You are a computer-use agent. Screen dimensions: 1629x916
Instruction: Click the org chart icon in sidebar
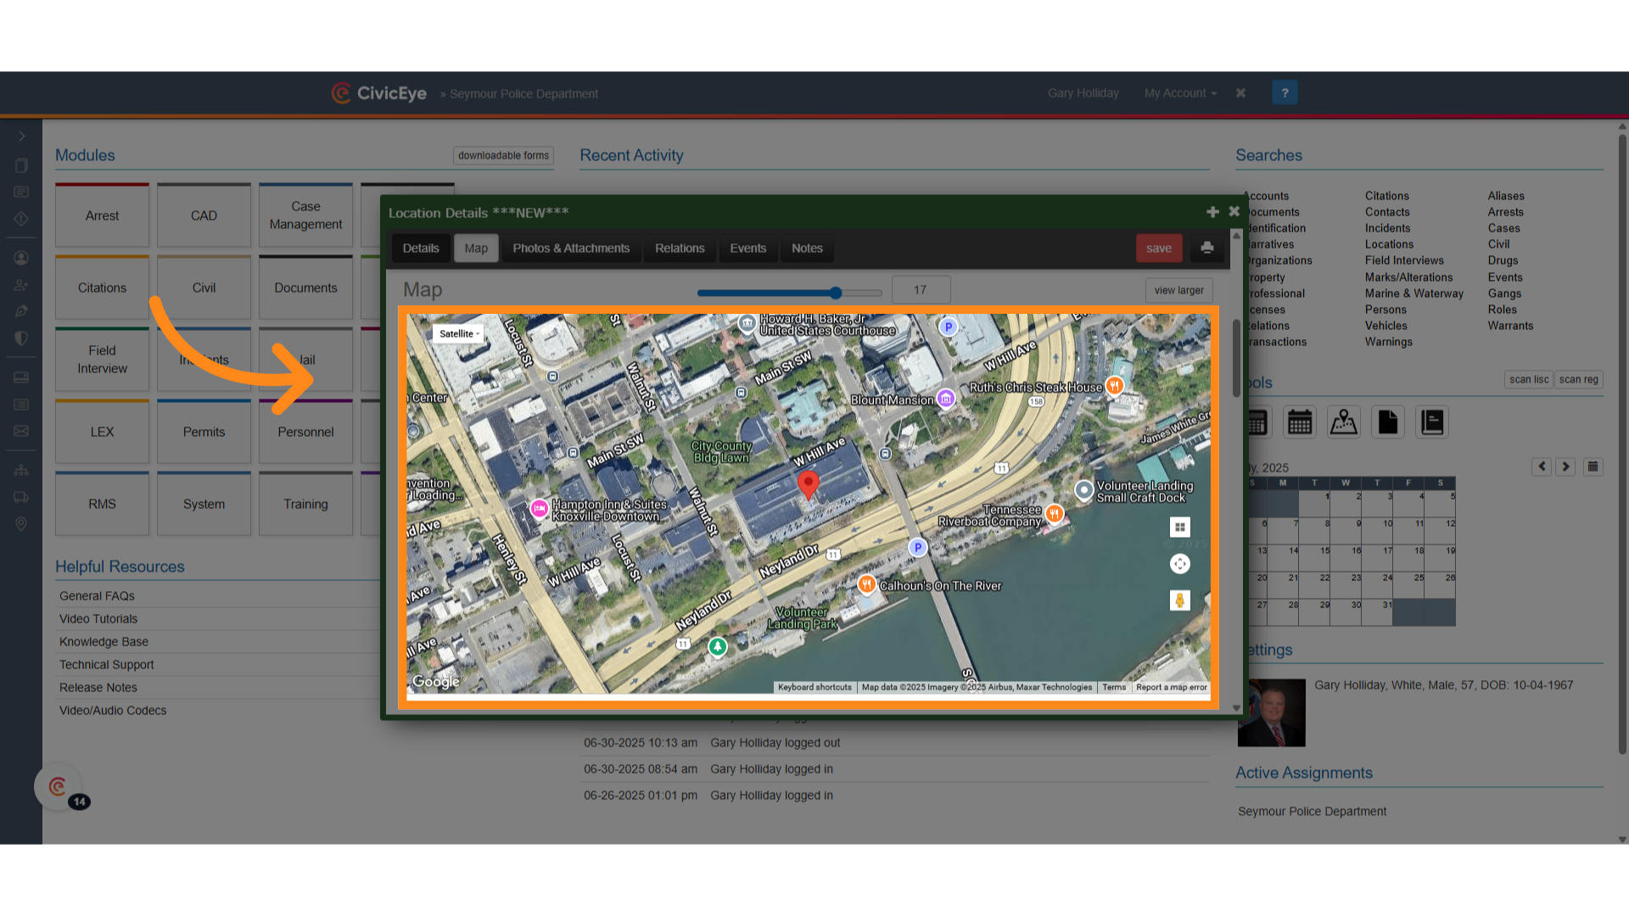[21, 470]
